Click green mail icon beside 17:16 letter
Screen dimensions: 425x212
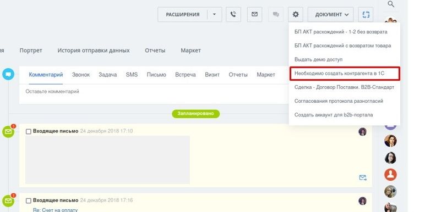tap(8, 200)
